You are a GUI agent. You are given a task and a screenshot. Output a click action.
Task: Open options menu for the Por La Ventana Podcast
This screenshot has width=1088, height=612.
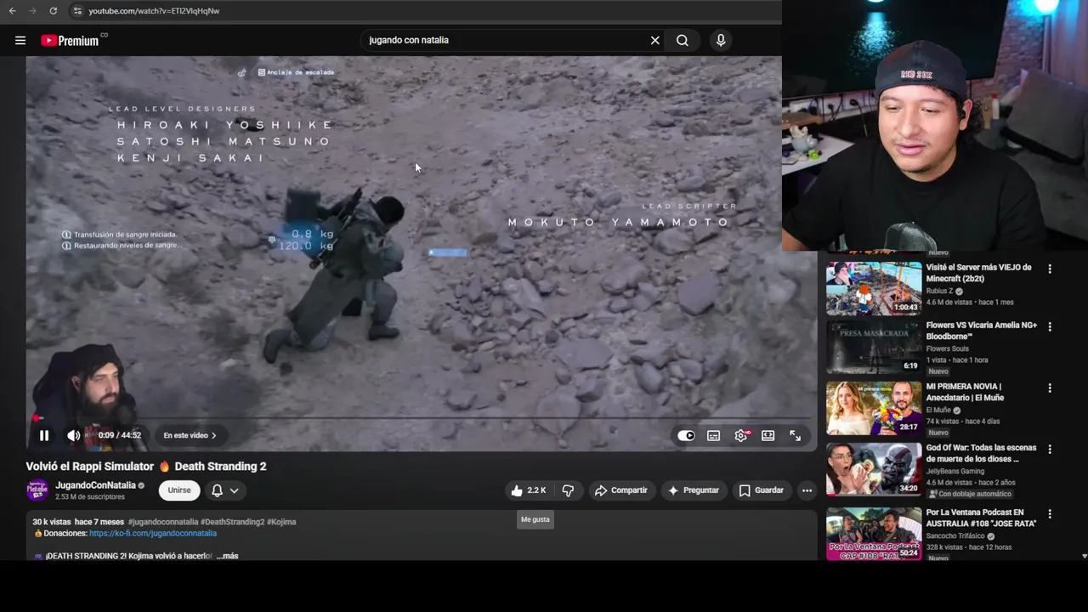pos(1050,513)
